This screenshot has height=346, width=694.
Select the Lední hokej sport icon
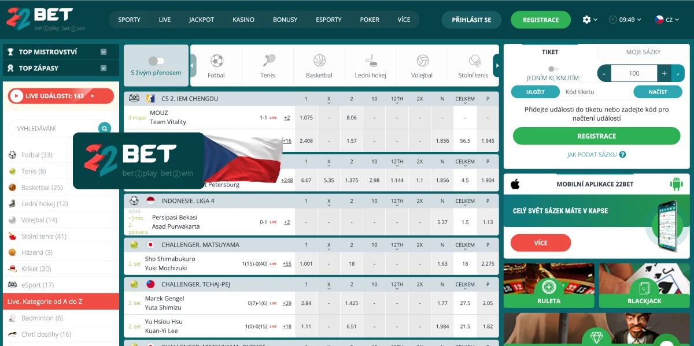pos(370,62)
